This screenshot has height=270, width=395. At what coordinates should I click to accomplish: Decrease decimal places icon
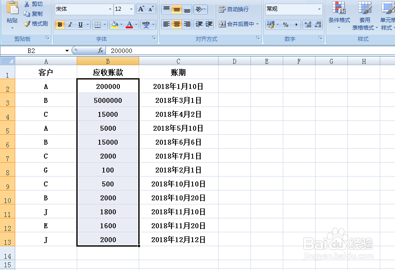coord(318,24)
